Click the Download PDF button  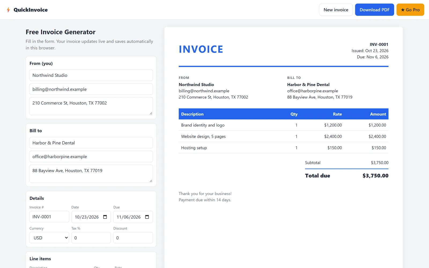point(374,10)
